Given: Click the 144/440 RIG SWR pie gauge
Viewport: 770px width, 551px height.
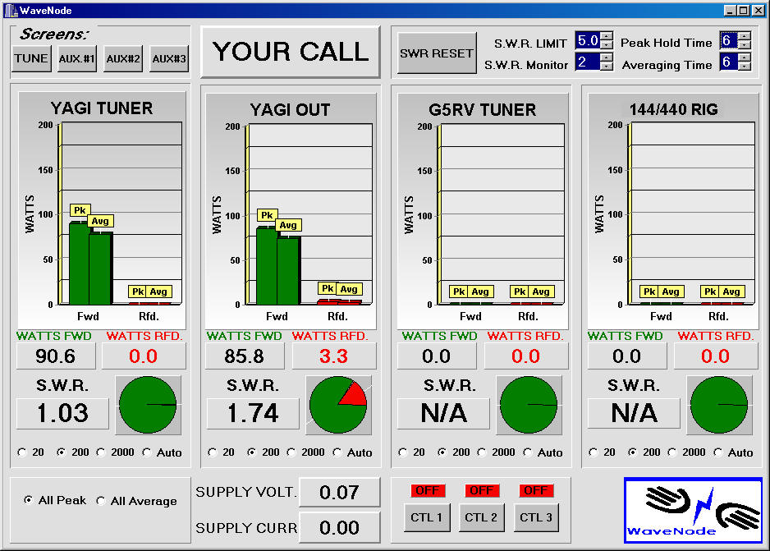Looking at the screenshot, I should pyautogui.click(x=719, y=405).
